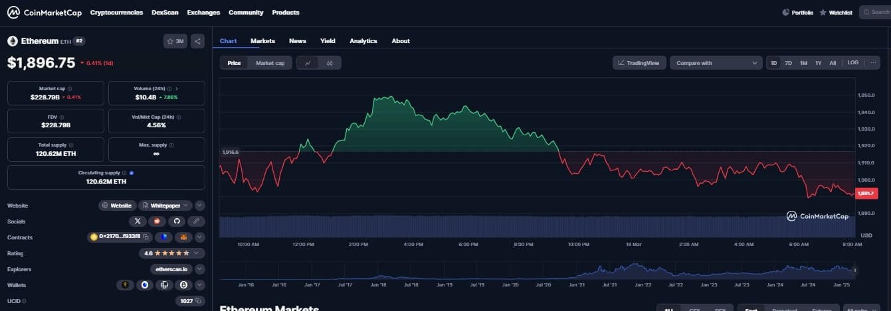Add contract to MetaMask fox icon
Screen dimensions: 891x311
pos(183,237)
